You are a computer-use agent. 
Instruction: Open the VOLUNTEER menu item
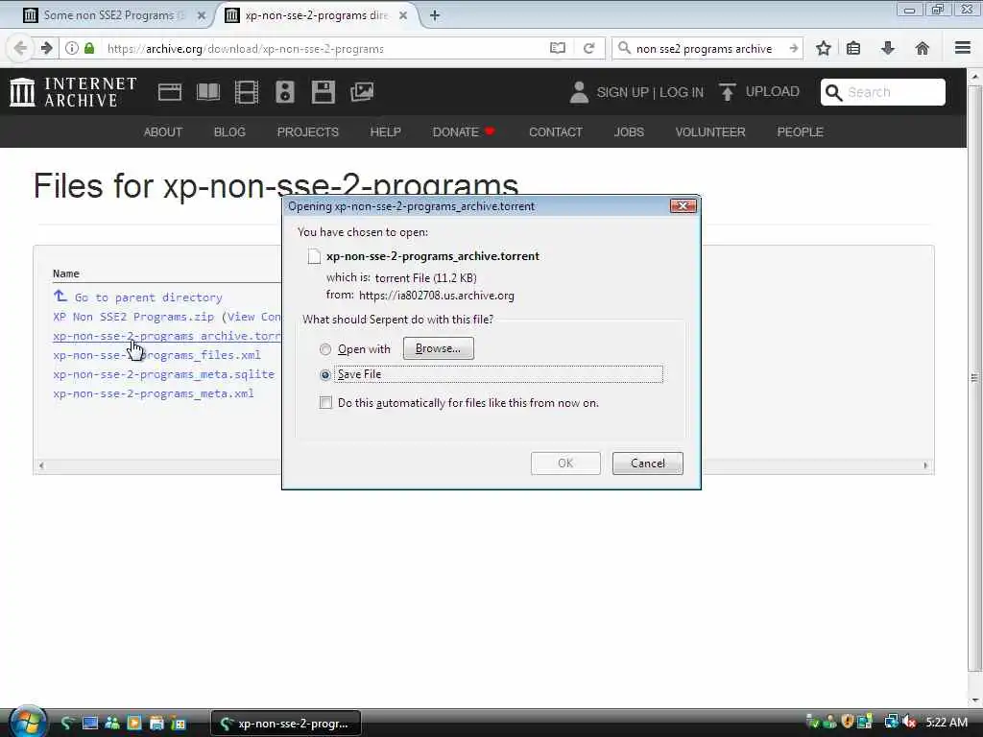click(x=710, y=132)
